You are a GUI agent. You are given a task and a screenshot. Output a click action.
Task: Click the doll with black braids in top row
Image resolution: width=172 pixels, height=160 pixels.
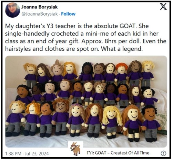87,72
